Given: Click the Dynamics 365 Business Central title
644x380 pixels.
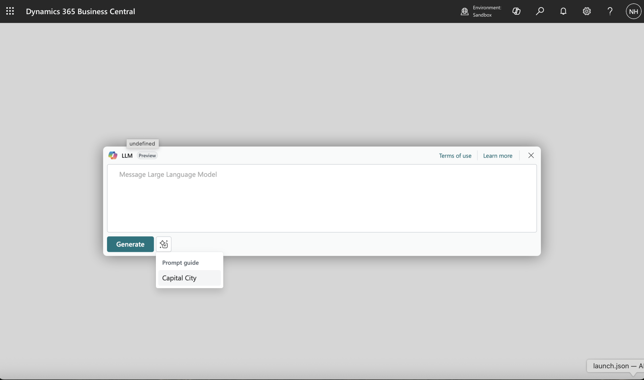Looking at the screenshot, I should [x=80, y=11].
